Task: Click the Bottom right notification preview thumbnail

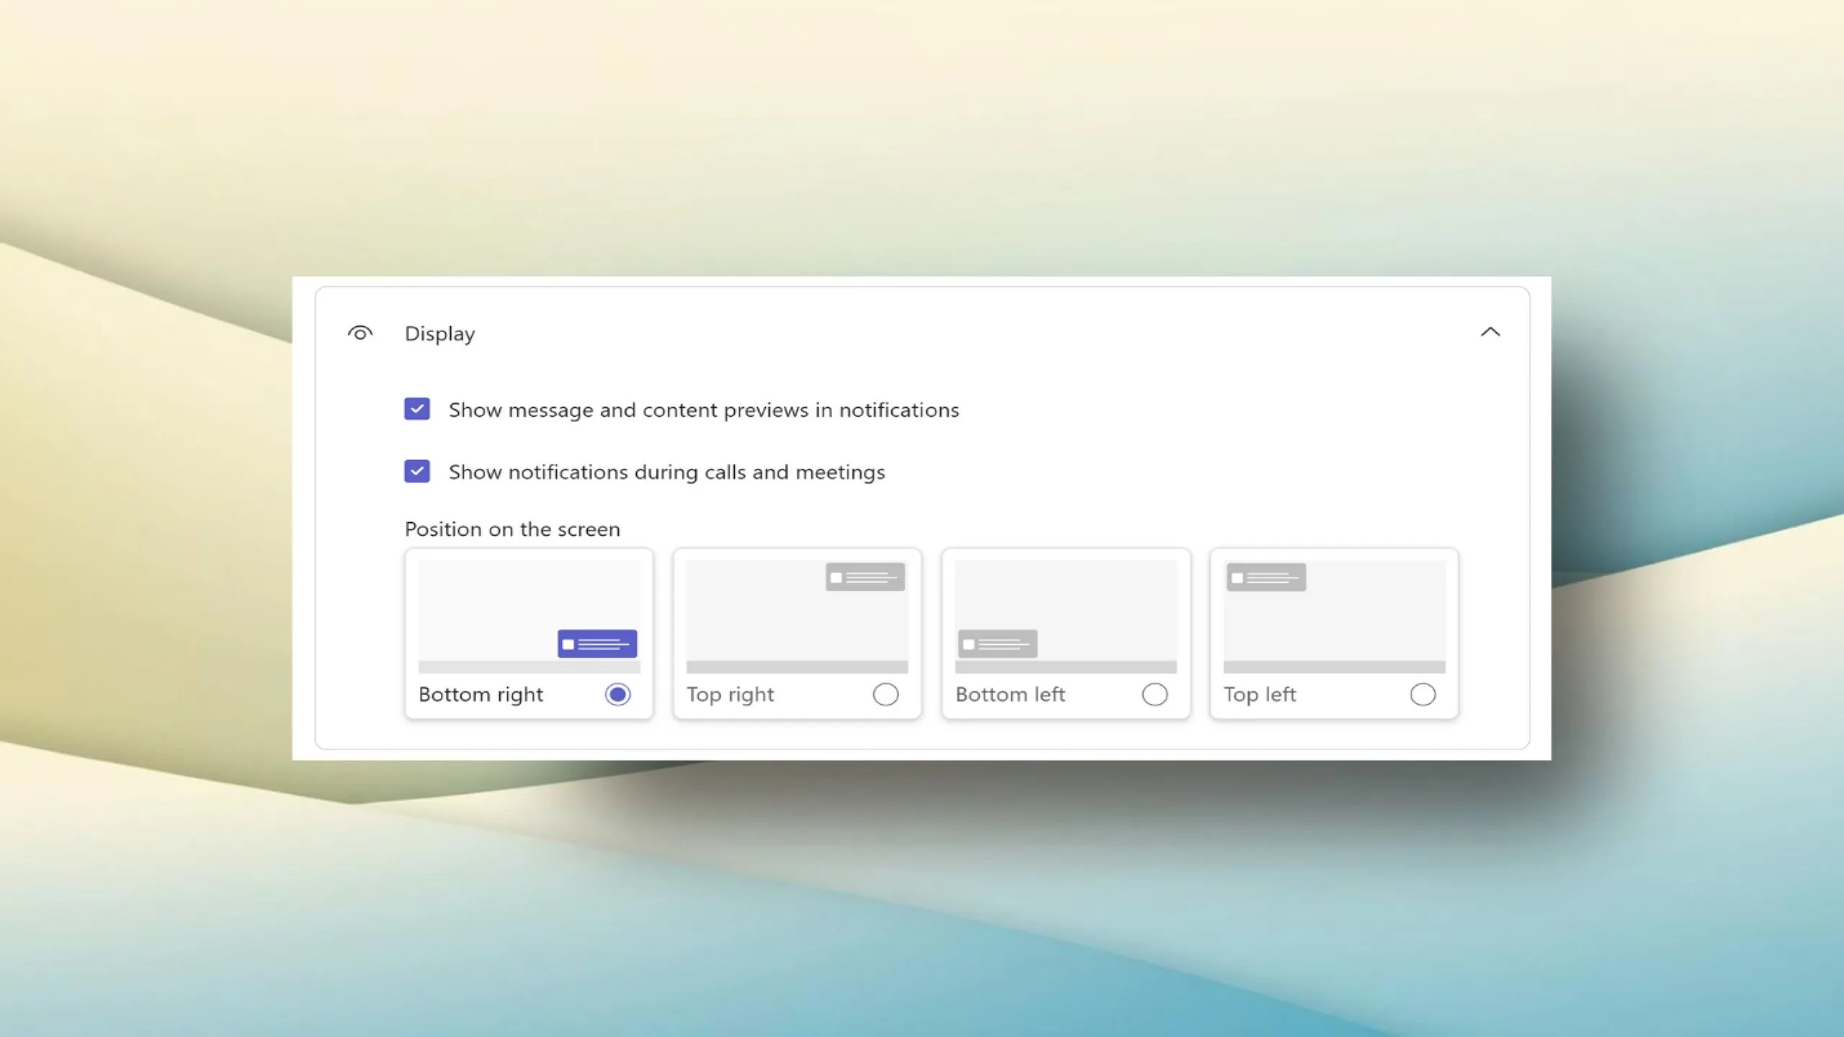Action: [x=528, y=616]
